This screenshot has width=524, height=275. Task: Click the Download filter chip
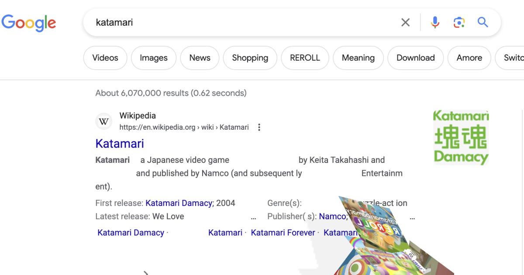pos(415,58)
